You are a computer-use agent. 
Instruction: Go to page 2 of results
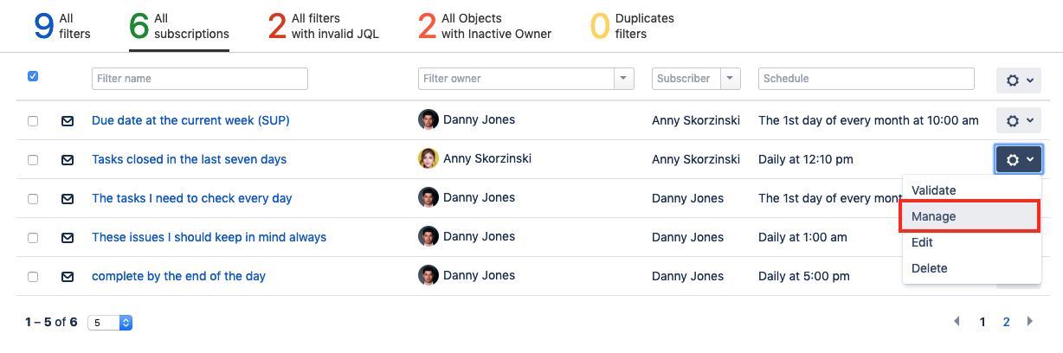1006,322
